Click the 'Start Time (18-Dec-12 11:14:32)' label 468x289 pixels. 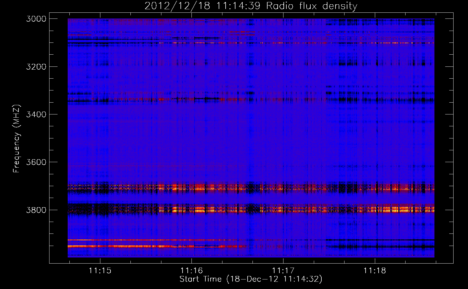coord(251,279)
